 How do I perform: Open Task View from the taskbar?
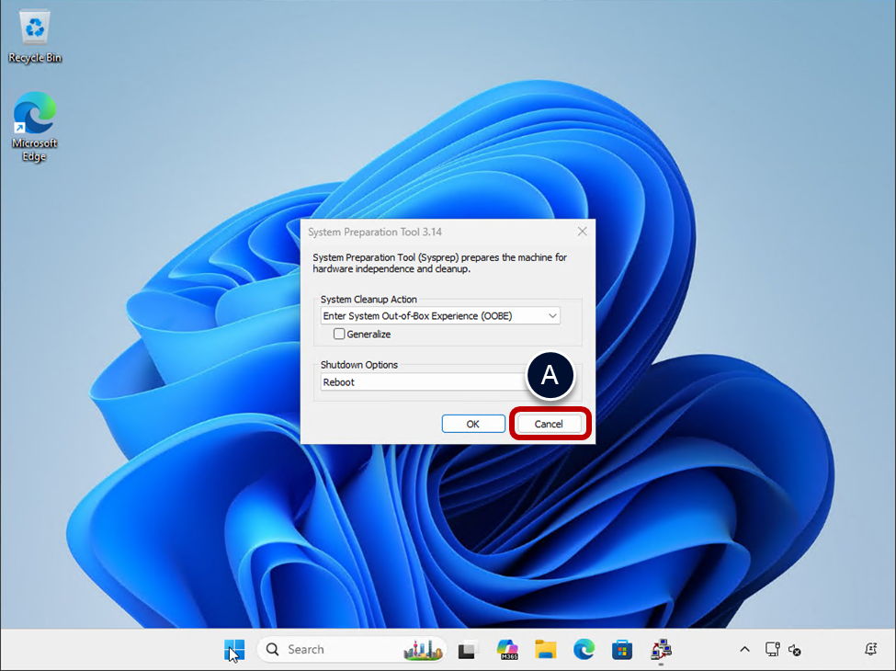coord(469,650)
